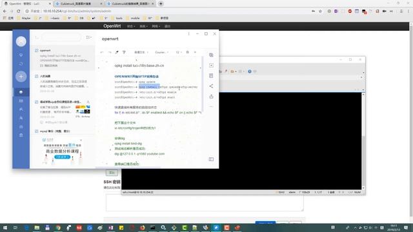The width and height of the screenshot is (413, 232).
Task: Click the note editor's vertical scrollbar
Action: 202,84
